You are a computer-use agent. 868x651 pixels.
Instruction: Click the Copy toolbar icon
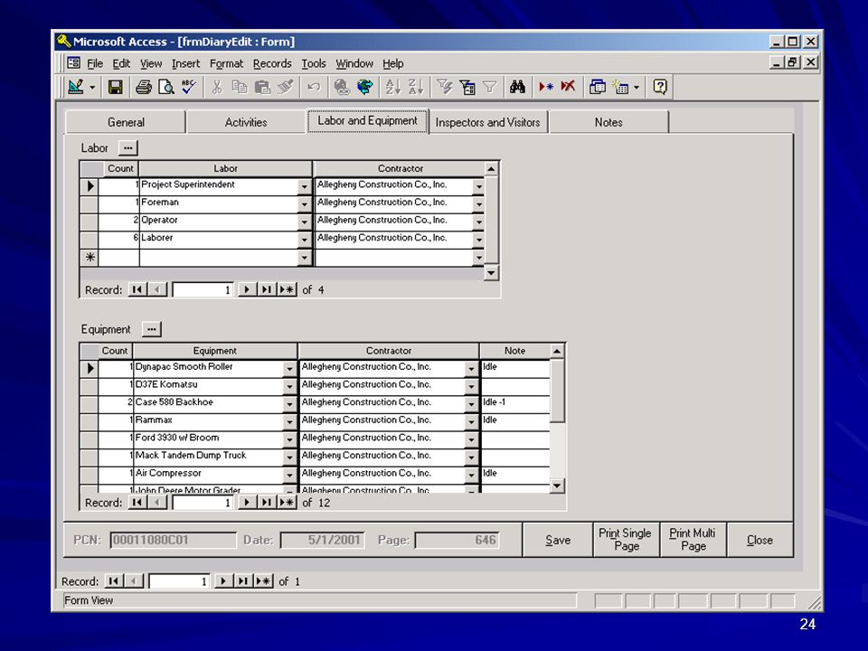click(240, 87)
